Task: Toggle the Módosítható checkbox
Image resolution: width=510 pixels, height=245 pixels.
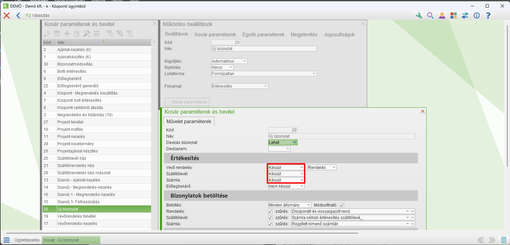Action: tap(342, 205)
